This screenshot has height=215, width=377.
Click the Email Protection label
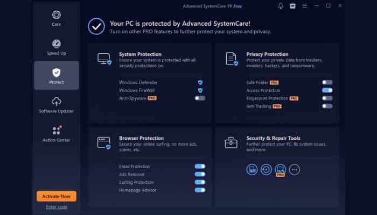click(x=135, y=166)
